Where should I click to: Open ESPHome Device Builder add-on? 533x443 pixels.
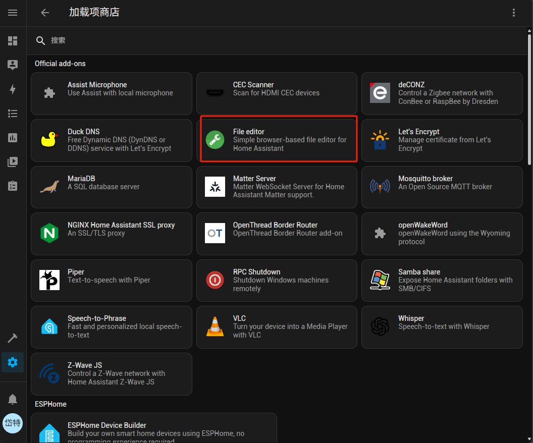pos(153,429)
